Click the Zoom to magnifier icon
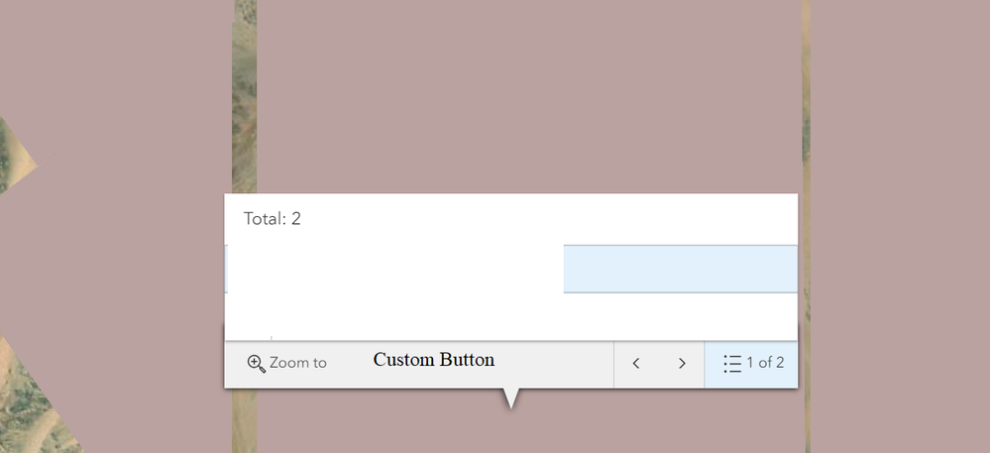Image resolution: width=990 pixels, height=453 pixels. click(x=256, y=364)
